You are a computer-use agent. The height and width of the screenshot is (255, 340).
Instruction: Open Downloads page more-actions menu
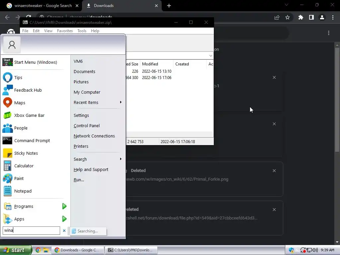[x=329, y=33]
